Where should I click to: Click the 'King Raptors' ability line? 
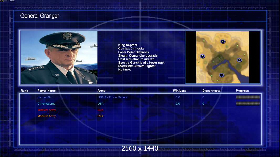pyautogui.click(x=128, y=45)
